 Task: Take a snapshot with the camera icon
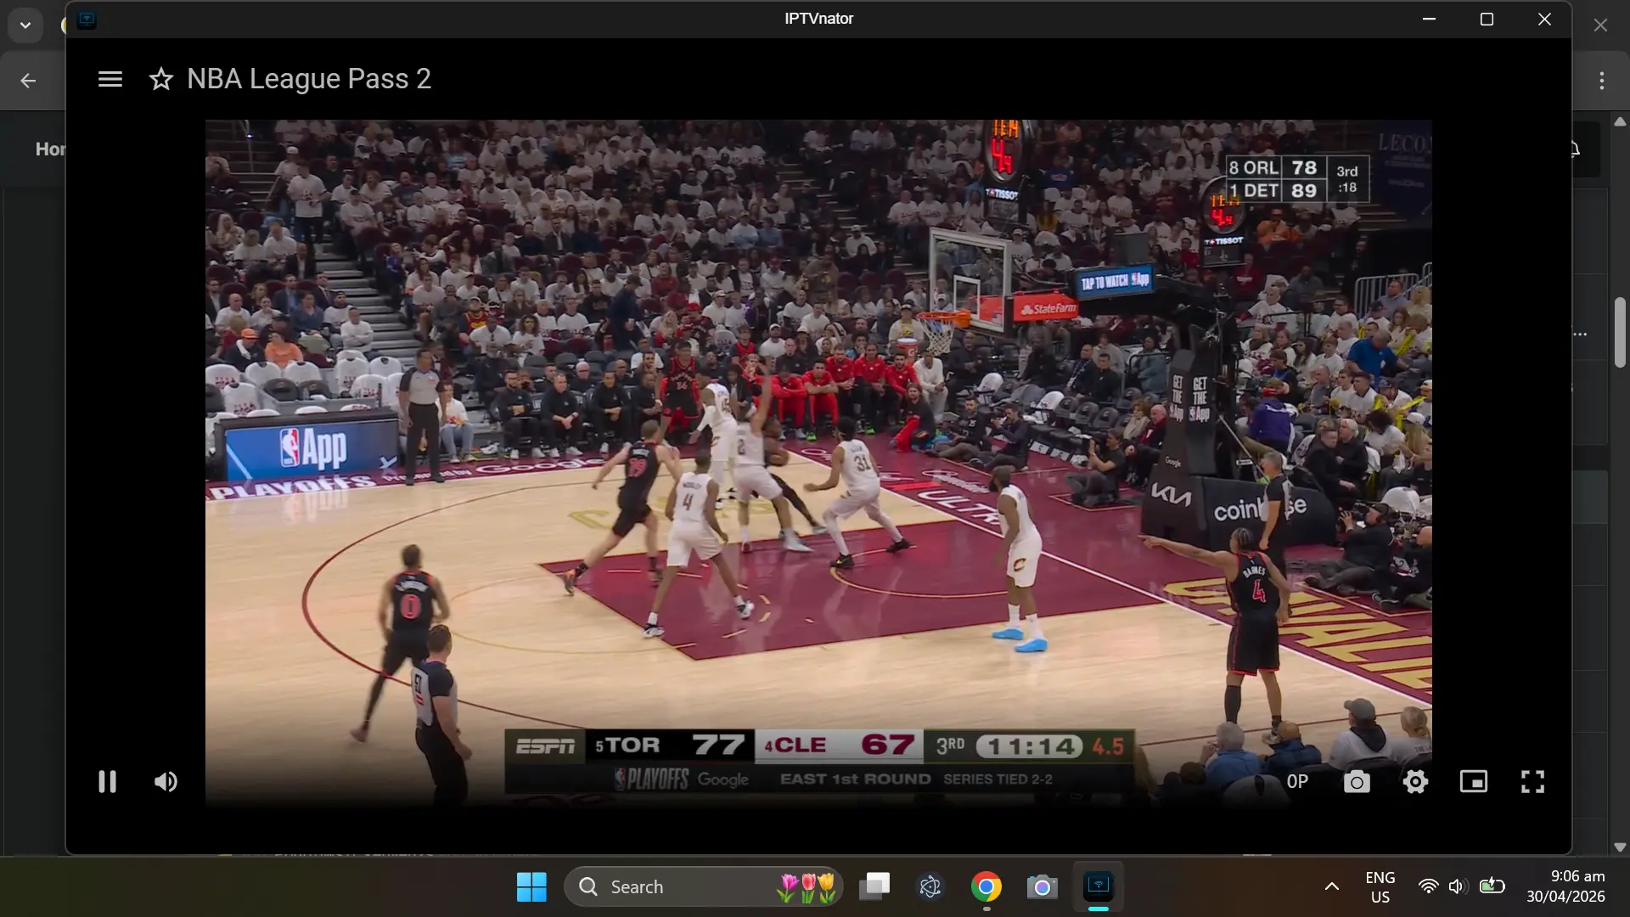coord(1357,781)
